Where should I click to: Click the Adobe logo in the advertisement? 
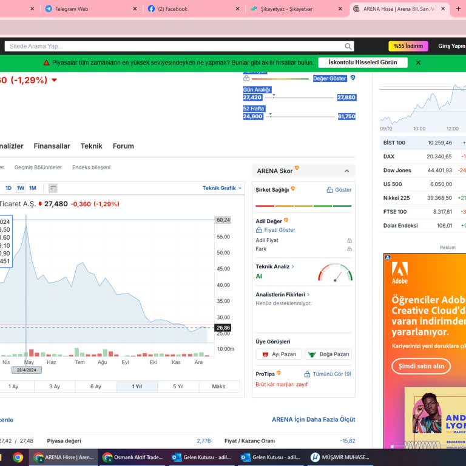click(x=400, y=272)
